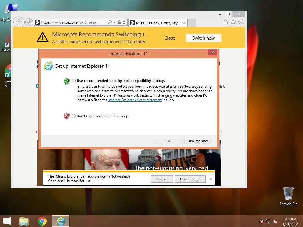Image resolution: width=303 pixels, height=227 pixels.
Task: Open File Explorer from the taskbar
Action: click(24, 221)
